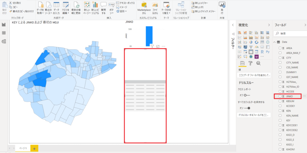
Task: Collapse the Data table in Fields
Action: click(274, 42)
